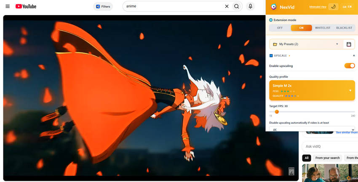Open the Minimalist View link

[318, 7]
